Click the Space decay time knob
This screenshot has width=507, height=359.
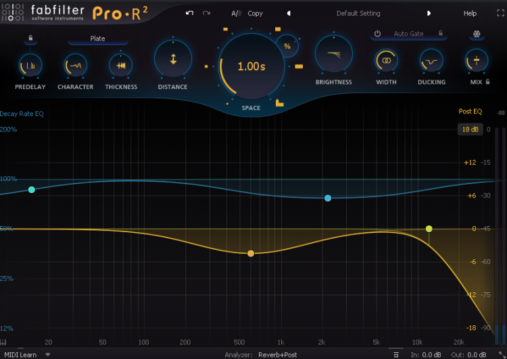[251, 66]
